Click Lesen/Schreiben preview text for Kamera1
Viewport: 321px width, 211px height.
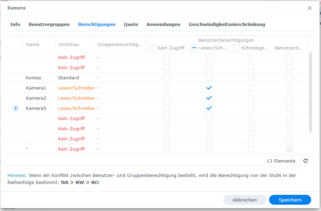tap(76, 88)
